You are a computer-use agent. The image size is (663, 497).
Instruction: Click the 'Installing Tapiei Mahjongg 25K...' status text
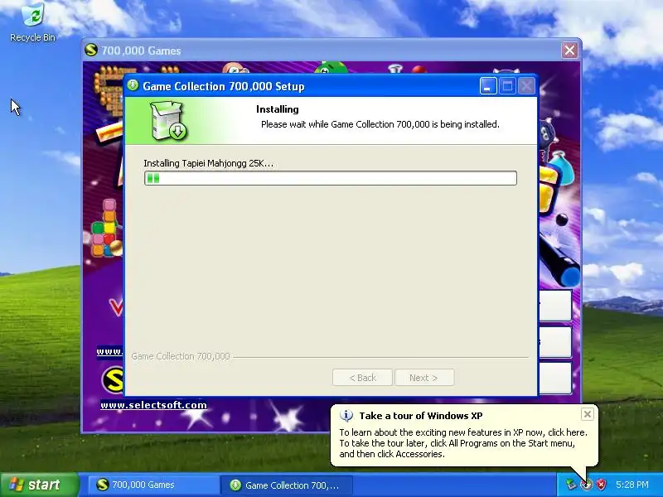point(209,163)
